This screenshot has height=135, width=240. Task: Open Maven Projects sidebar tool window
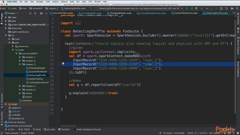pos(238,45)
